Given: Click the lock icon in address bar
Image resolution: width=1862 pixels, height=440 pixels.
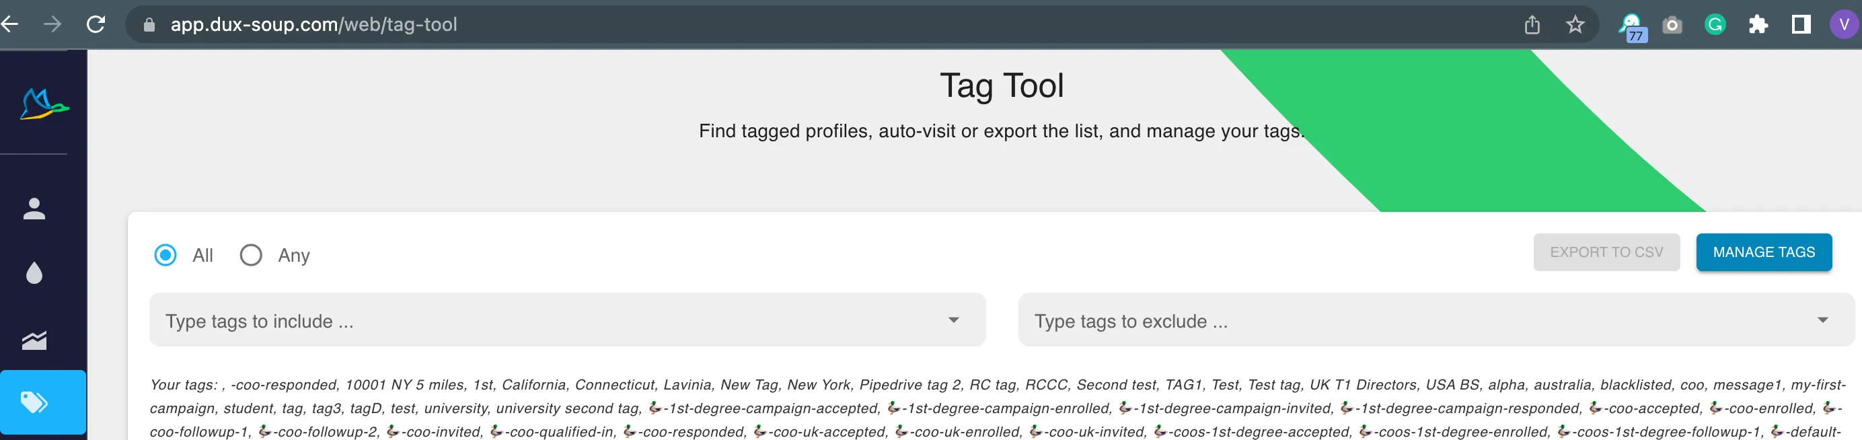Looking at the screenshot, I should (x=149, y=25).
